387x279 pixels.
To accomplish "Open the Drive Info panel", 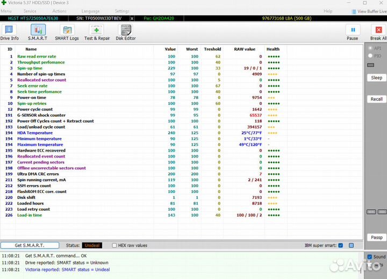I will 9,33.
